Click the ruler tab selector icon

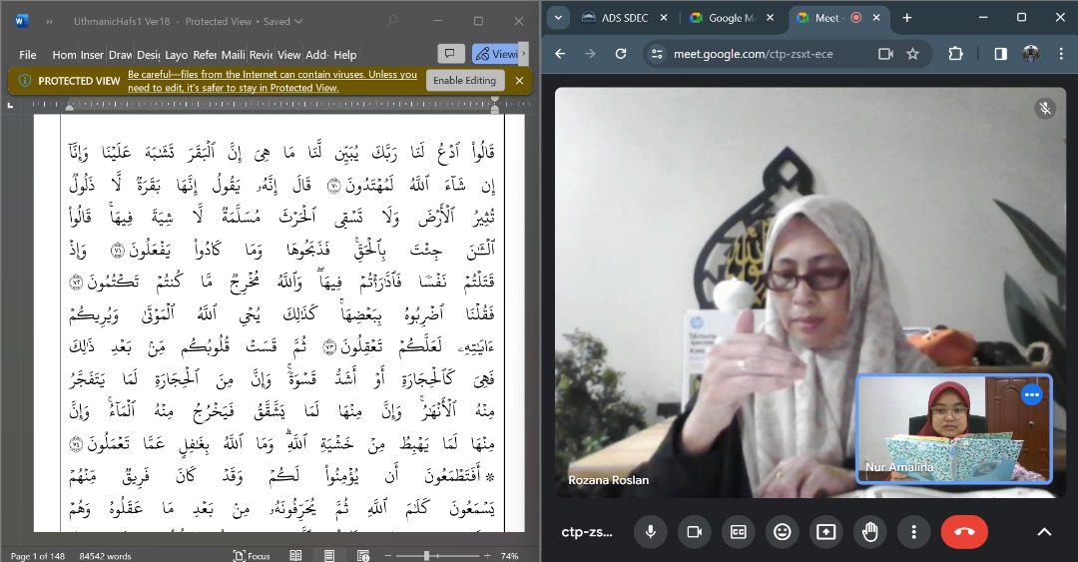pyautogui.click(x=10, y=105)
